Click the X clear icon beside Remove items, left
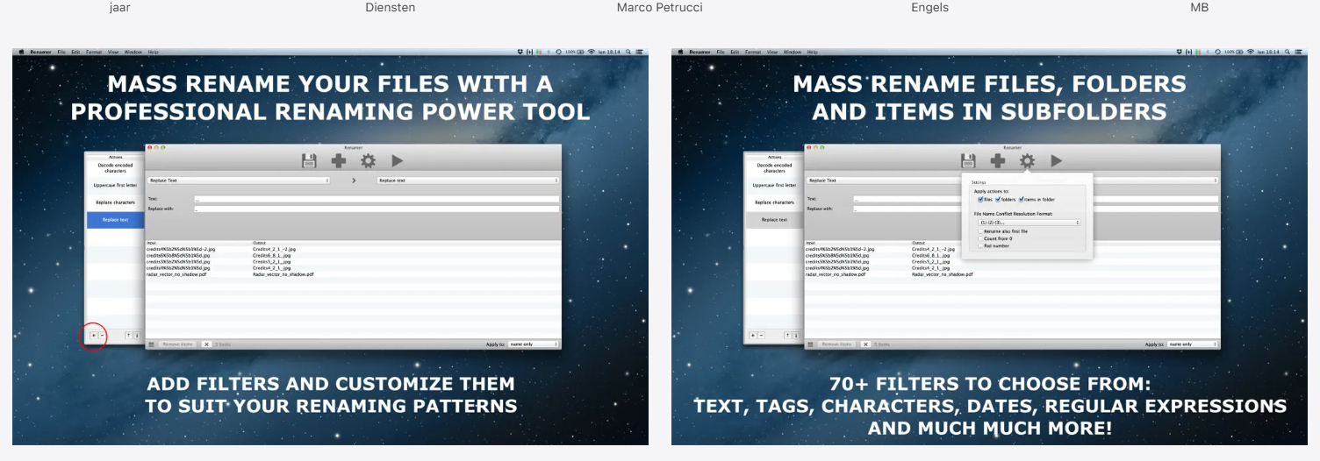Image resolution: width=1320 pixels, height=461 pixels. pos(206,344)
